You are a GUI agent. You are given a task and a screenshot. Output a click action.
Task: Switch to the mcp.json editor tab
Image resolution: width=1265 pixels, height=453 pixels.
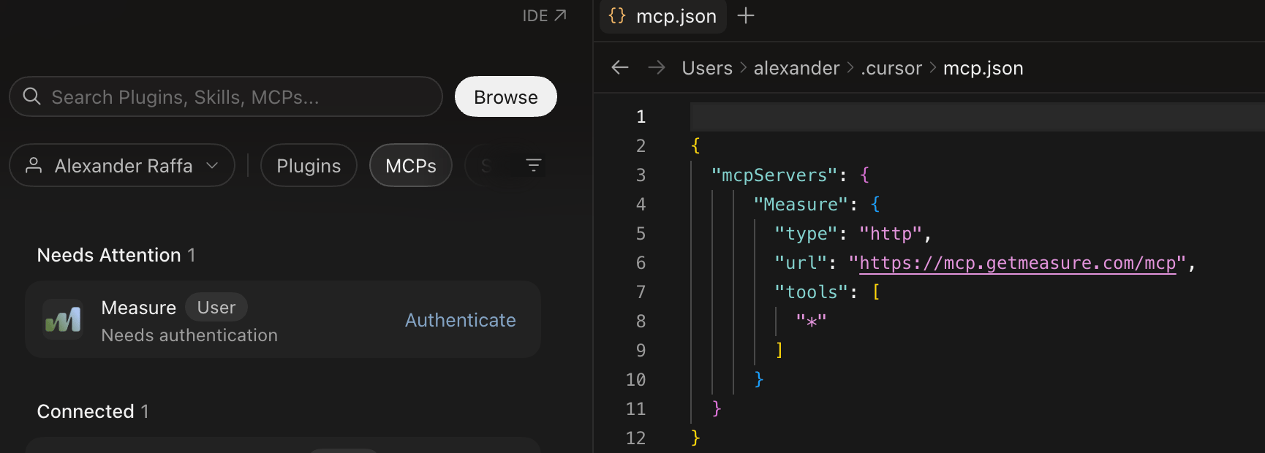tap(663, 16)
